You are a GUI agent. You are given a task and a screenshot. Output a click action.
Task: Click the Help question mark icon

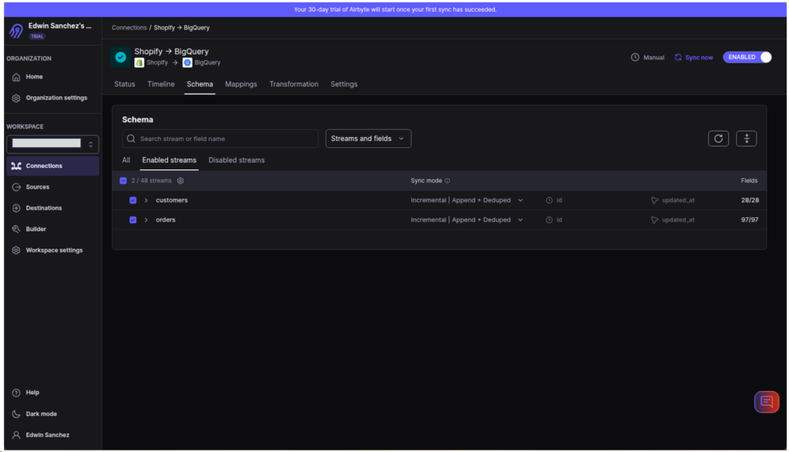(16, 393)
